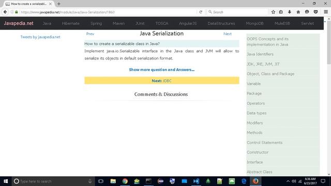Click the Javapedia.net site logo

[19, 23]
